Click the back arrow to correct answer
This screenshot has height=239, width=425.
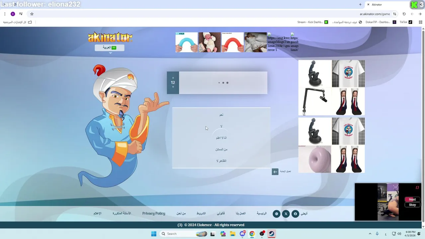point(275,172)
